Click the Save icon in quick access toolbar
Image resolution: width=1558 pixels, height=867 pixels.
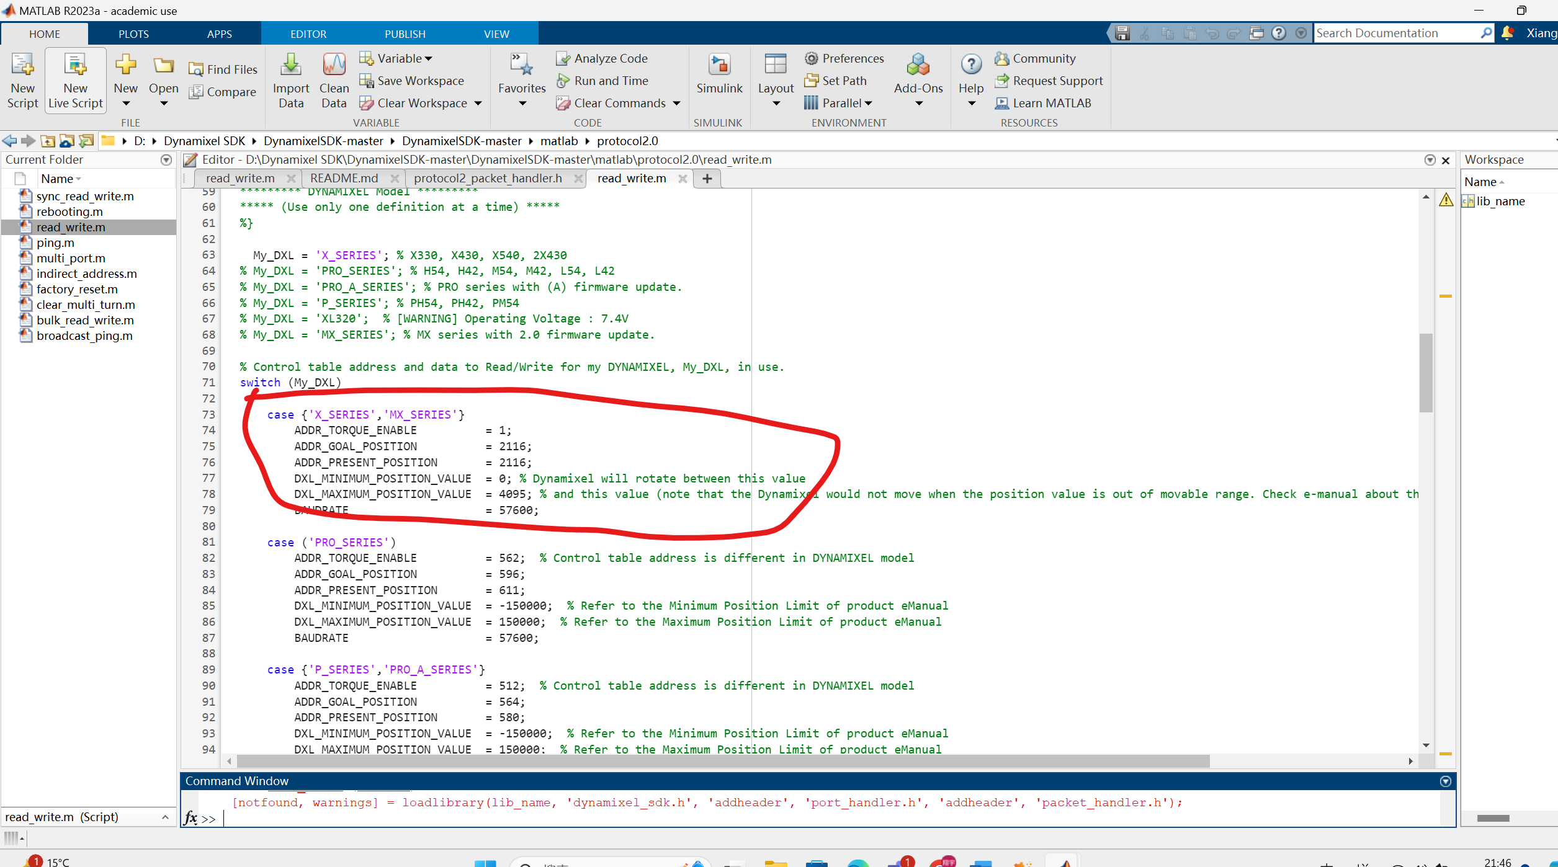click(x=1122, y=33)
